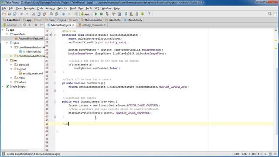Click the Help question mark icon
Viewport: 279px width, 157px height.
pyautogui.click(x=149, y=14)
